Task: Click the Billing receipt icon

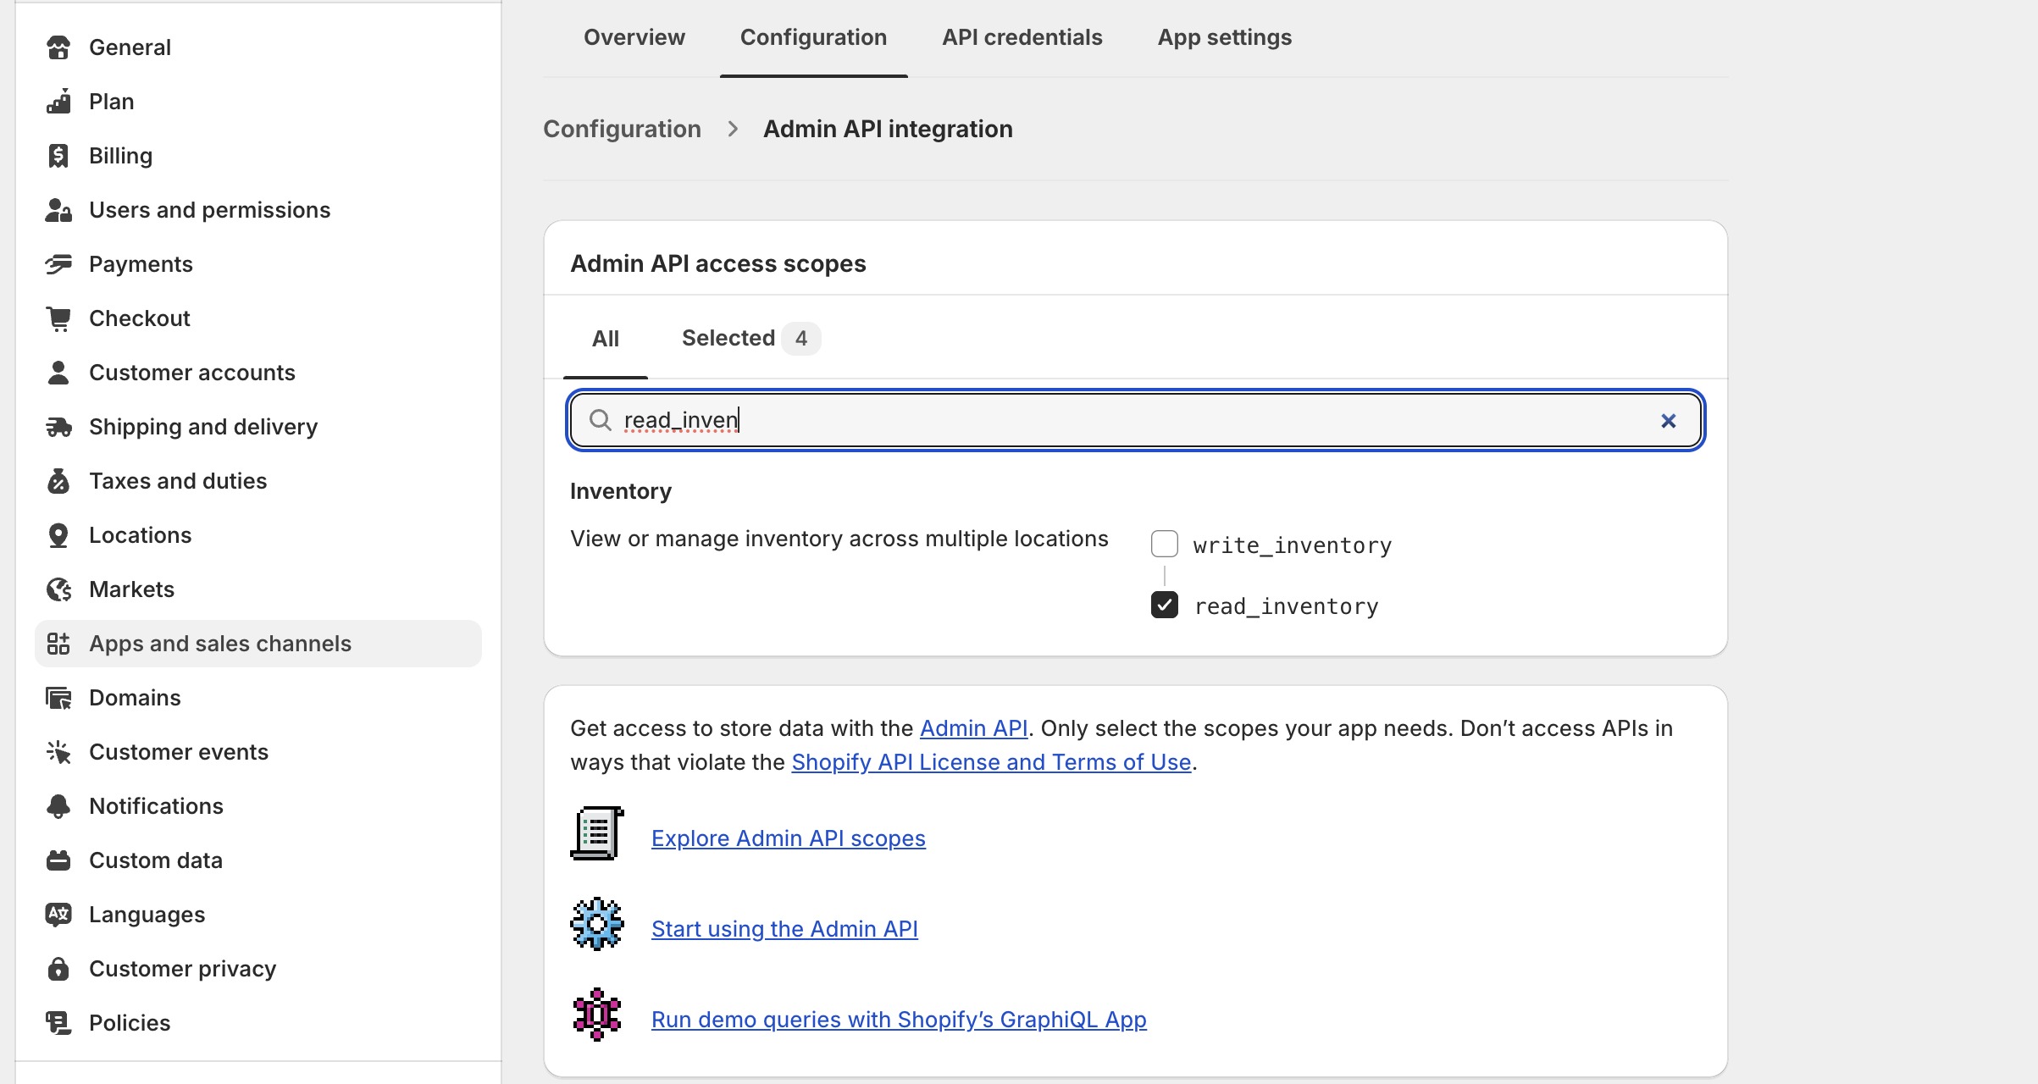Action: [58, 156]
